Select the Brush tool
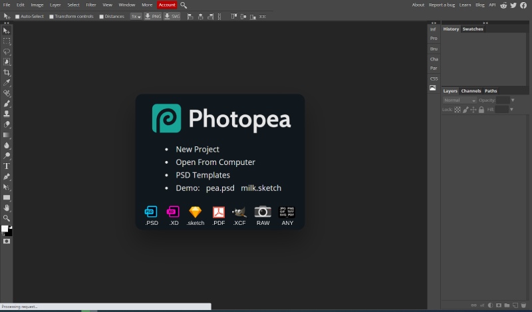The width and height of the screenshot is (532, 312). click(x=7, y=104)
